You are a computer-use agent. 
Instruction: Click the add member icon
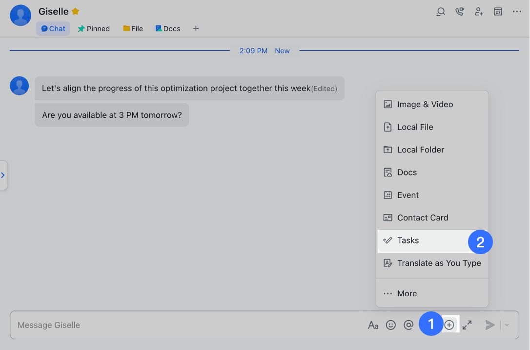click(478, 11)
